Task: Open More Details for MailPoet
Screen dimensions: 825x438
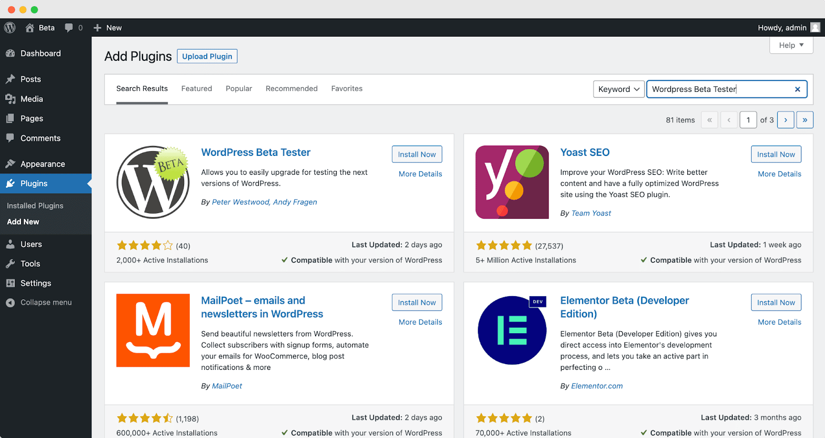Action: (x=420, y=322)
